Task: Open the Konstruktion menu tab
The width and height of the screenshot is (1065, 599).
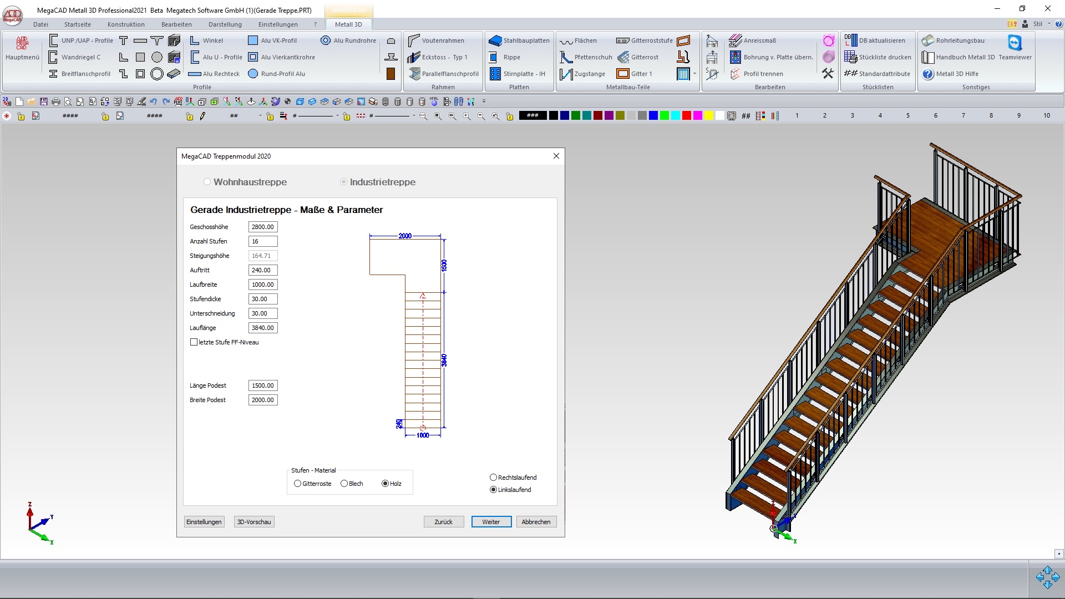Action: point(126,24)
